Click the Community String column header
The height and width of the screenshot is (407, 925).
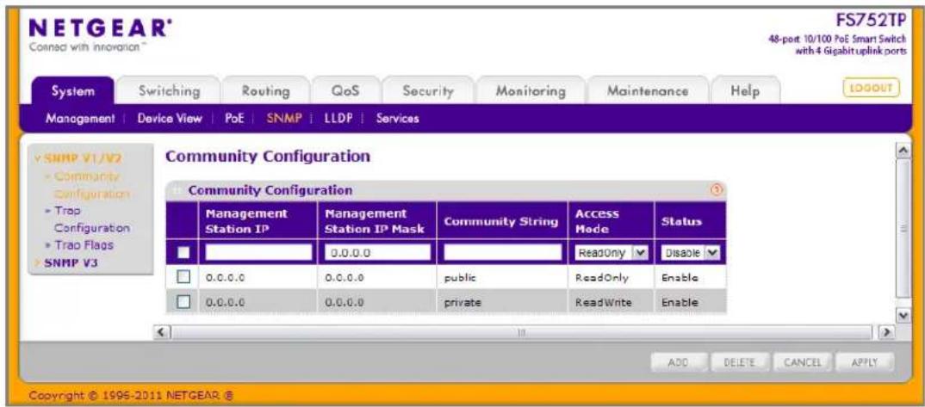[x=501, y=221]
